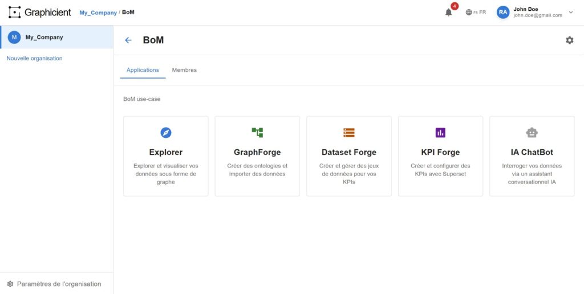
Task: Switch to the Membres tab
Action: 184,70
